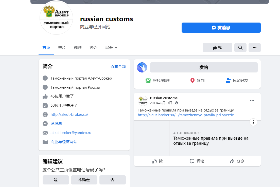This screenshot has height=187, width=280.
Task: Share the post with 分享 button
Action: coord(237,161)
